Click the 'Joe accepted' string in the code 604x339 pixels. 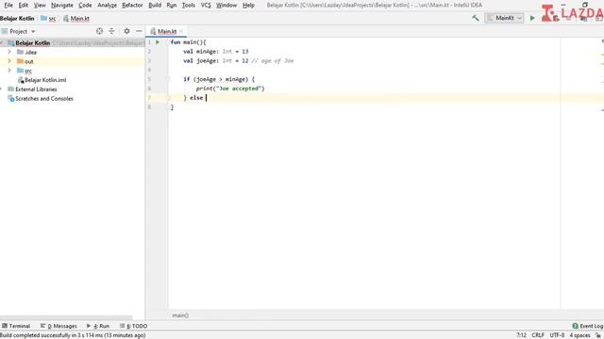(x=239, y=89)
